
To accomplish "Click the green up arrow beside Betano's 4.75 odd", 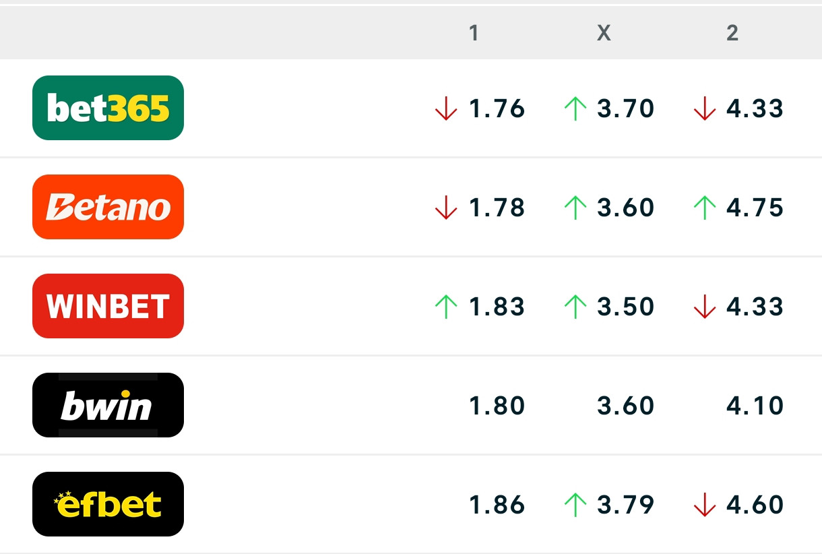I will pos(704,208).
